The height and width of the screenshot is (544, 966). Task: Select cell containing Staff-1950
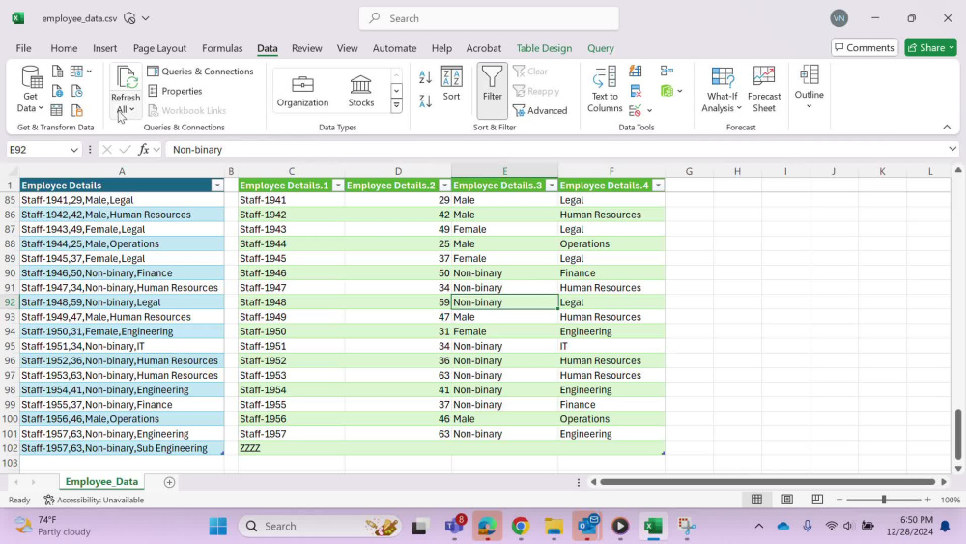pos(292,331)
